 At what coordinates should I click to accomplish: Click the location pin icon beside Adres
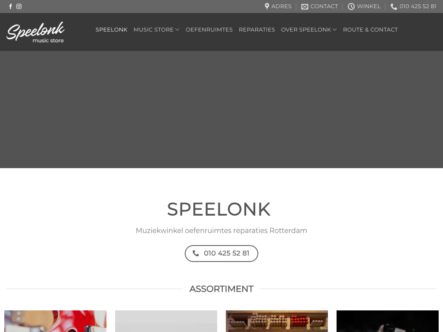coord(266,6)
